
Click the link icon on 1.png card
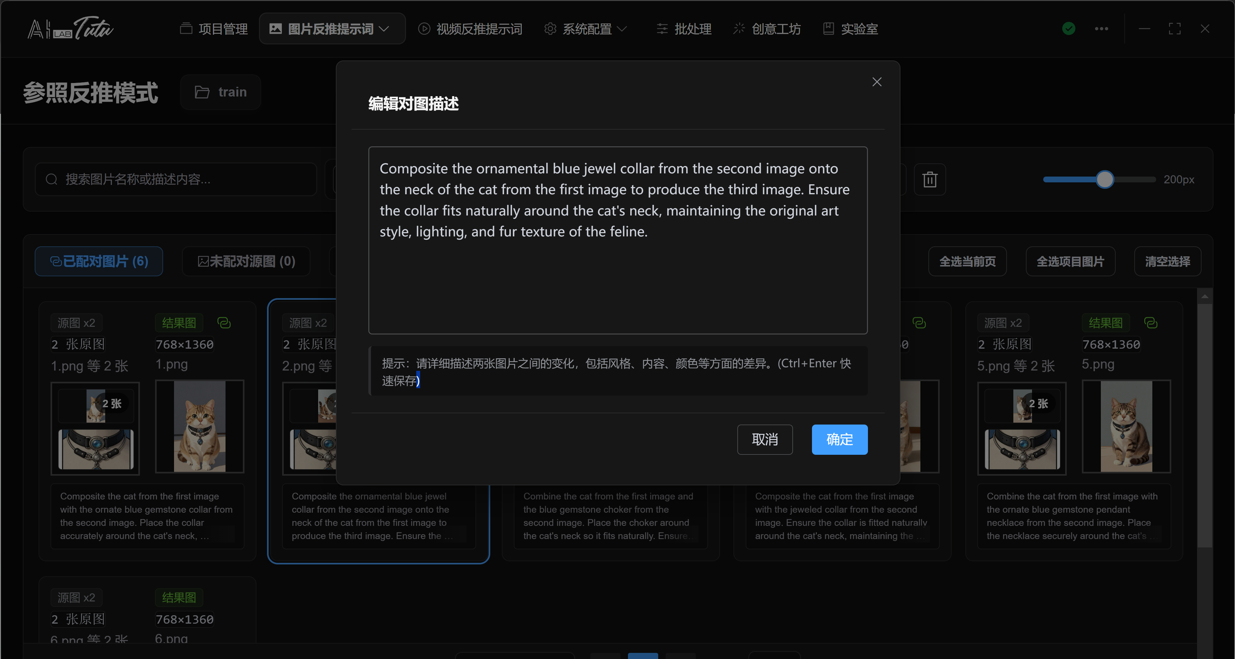[x=224, y=323]
